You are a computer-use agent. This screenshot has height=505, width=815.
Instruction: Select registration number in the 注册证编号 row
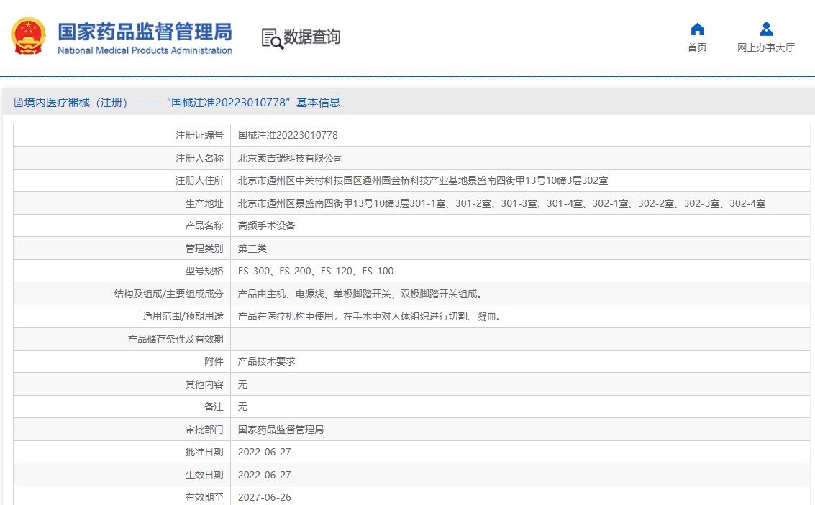pos(288,135)
